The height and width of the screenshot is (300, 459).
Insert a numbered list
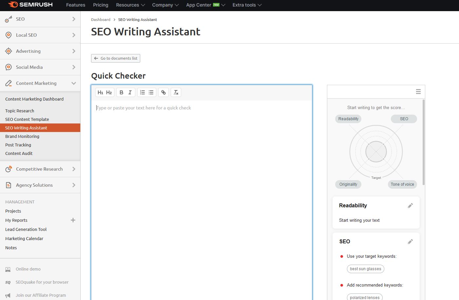pyautogui.click(x=143, y=92)
